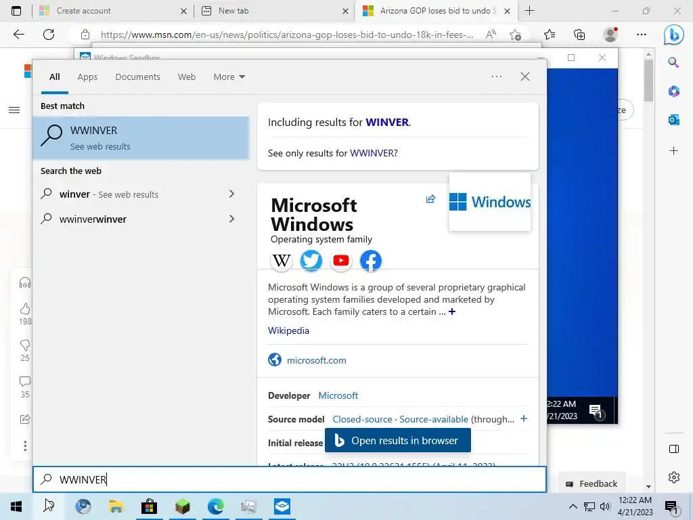This screenshot has height=520, width=693.
Task: Open search options three-dot menu
Action: coord(497,77)
